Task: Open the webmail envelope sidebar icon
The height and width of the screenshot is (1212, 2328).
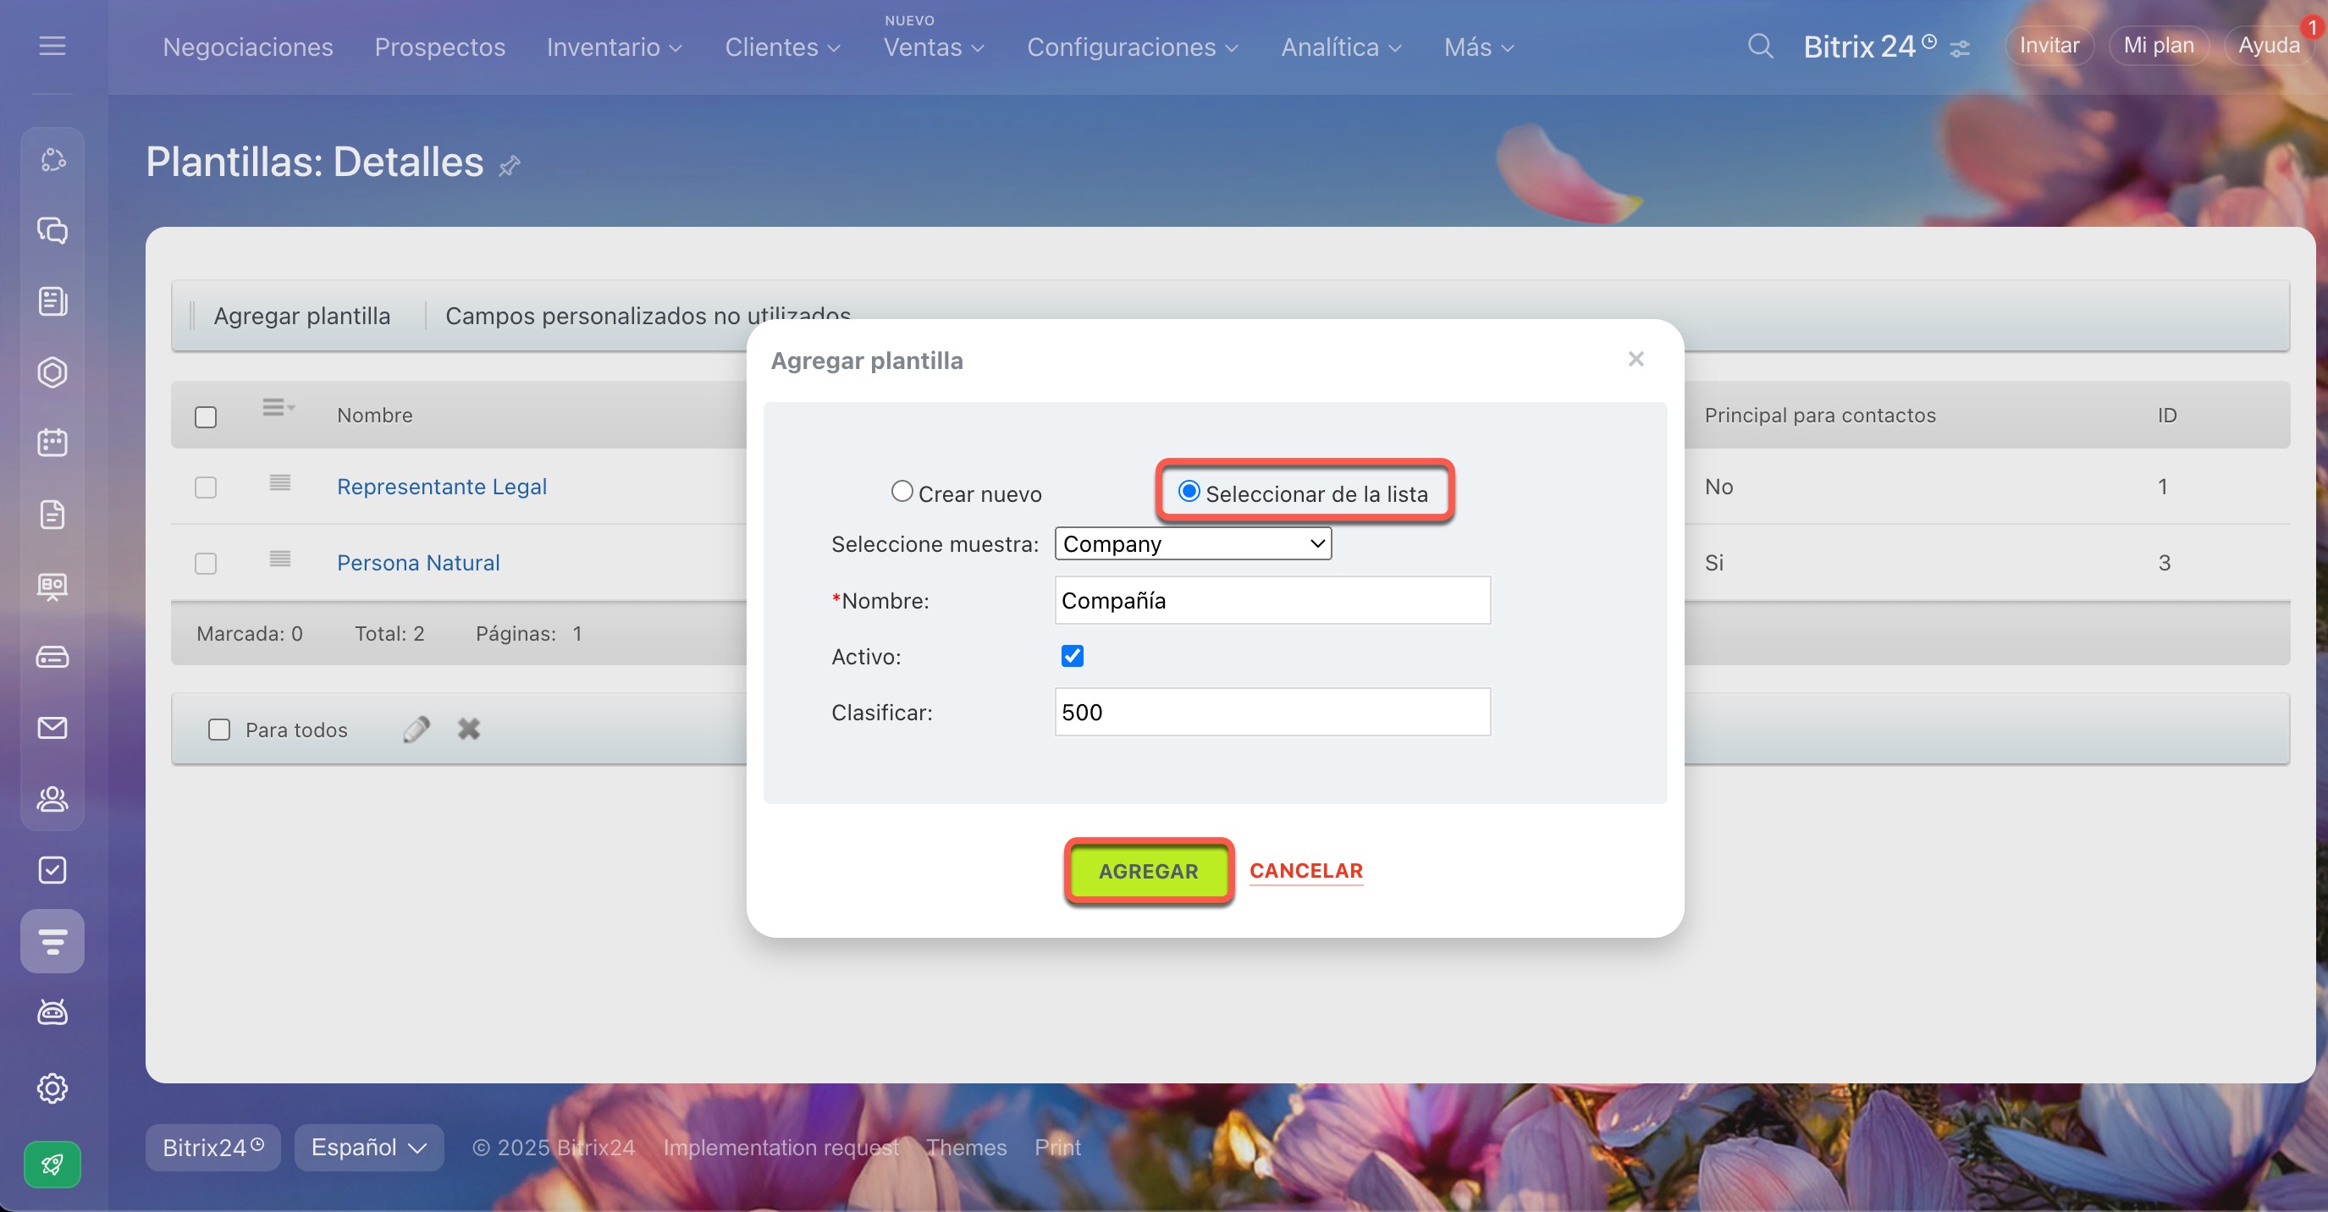Action: [52, 728]
